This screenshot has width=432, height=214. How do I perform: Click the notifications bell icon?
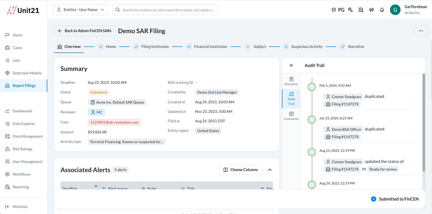point(382,10)
